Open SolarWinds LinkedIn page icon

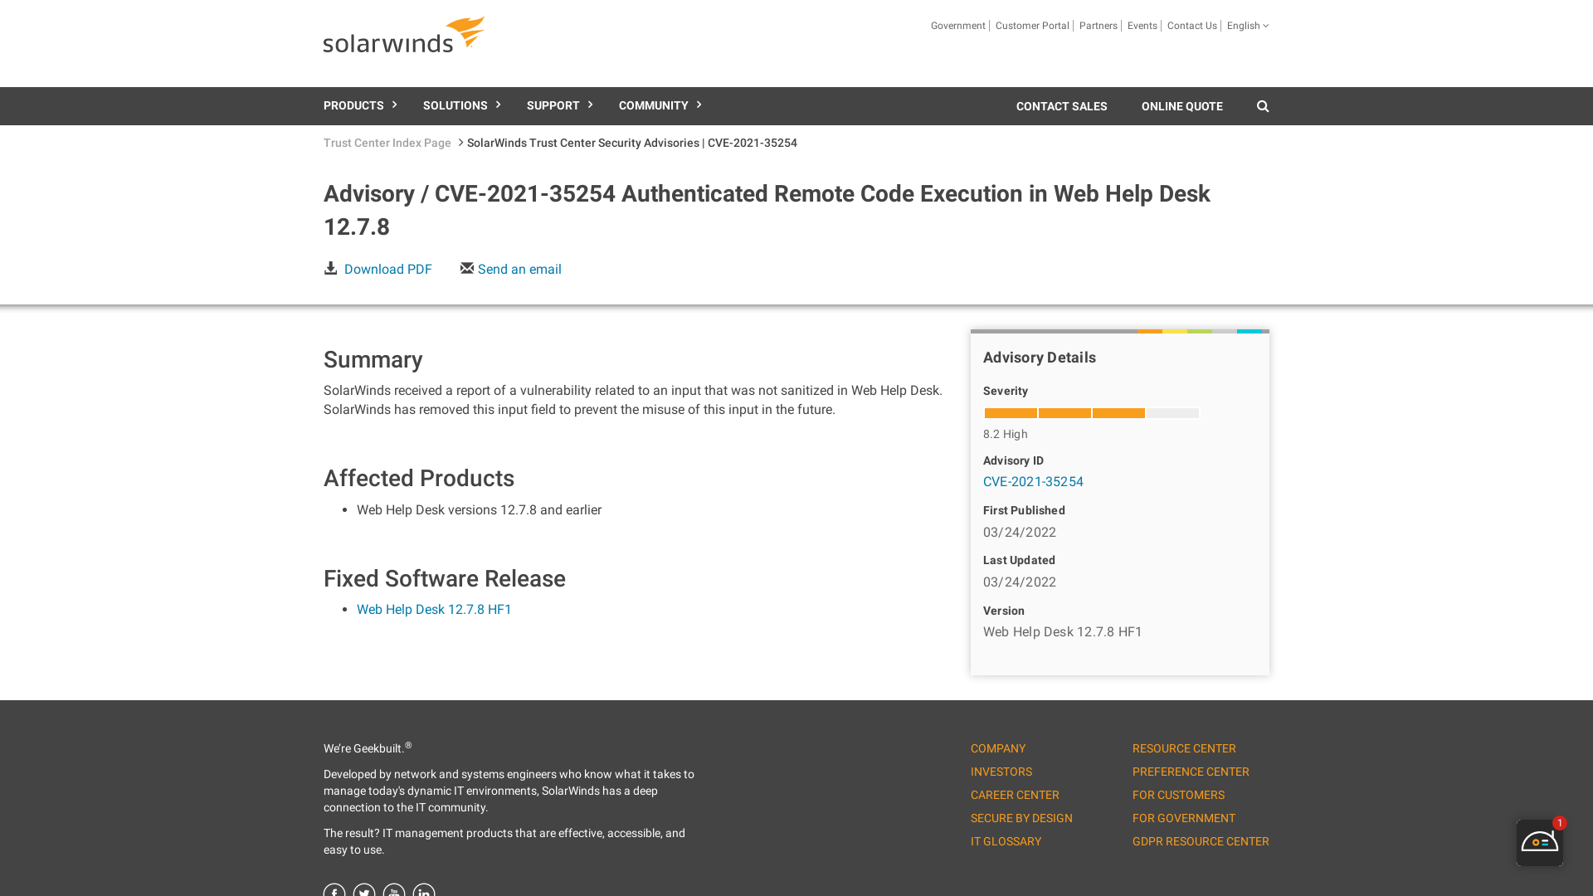[x=424, y=890]
